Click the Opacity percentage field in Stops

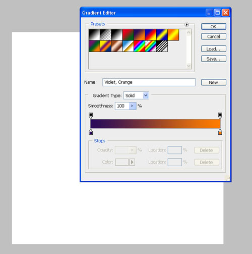point(122,150)
